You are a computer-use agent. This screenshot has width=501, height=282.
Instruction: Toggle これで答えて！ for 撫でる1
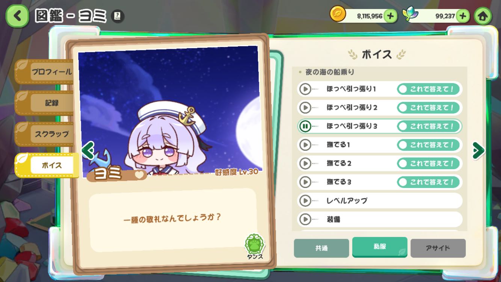(428, 145)
